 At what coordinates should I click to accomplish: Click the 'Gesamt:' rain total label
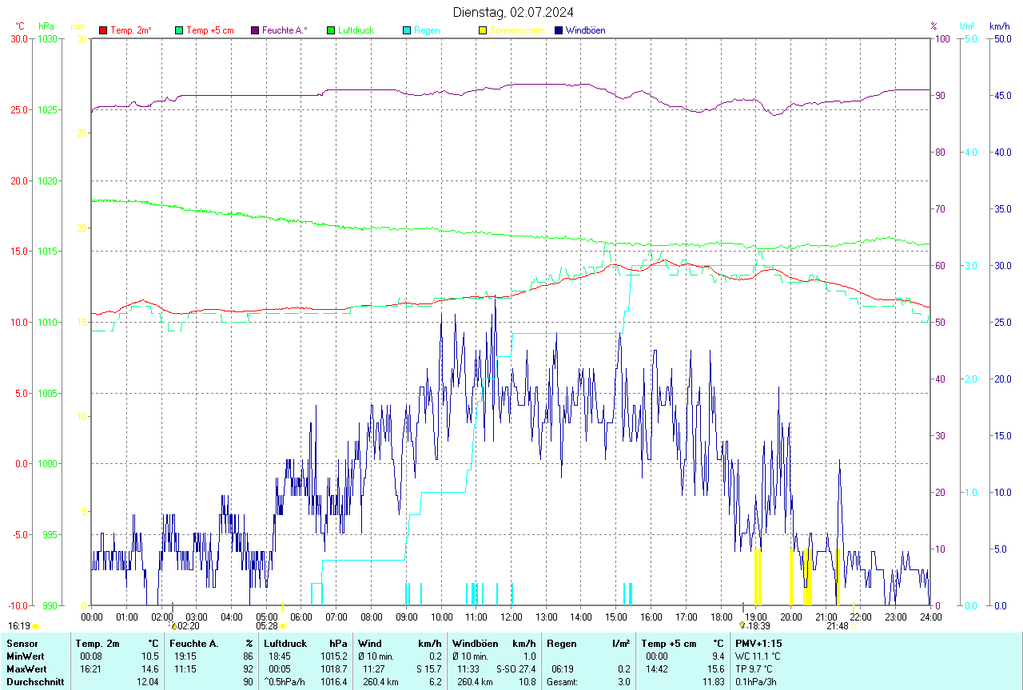click(x=562, y=682)
